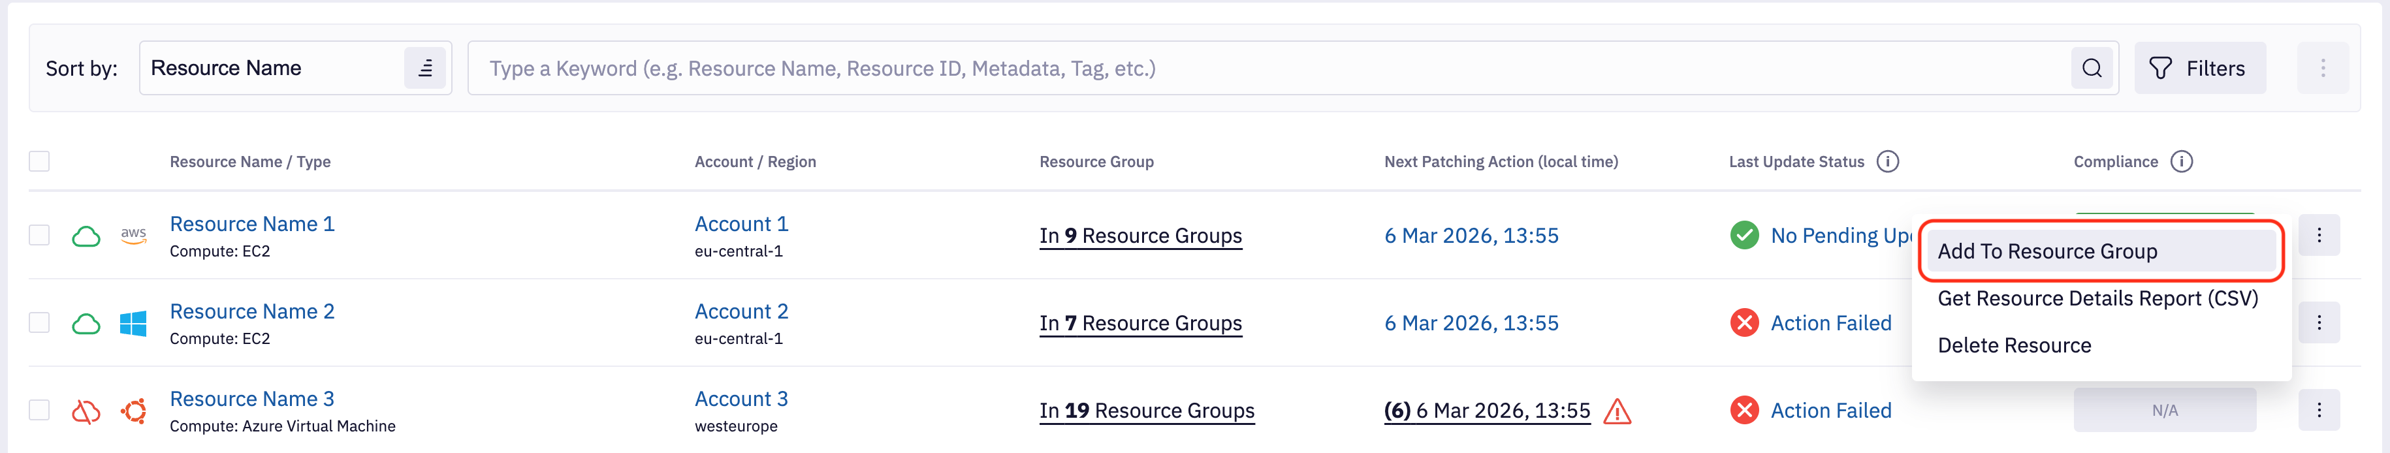
Task: Click the search magnifier icon
Action: pyautogui.click(x=2091, y=68)
